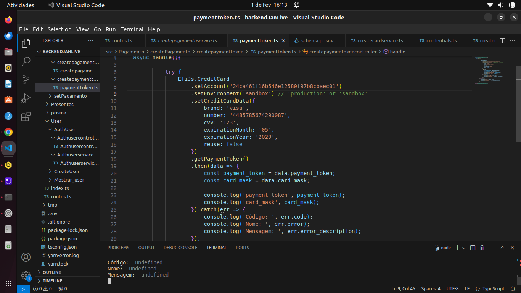Click the Explorer more actions ellipsis
This screenshot has width=521, height=293.
[91, 40]
